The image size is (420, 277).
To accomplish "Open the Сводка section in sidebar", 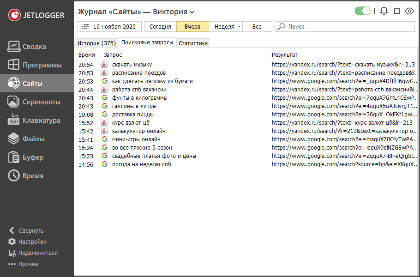I will tap(34, 47).
